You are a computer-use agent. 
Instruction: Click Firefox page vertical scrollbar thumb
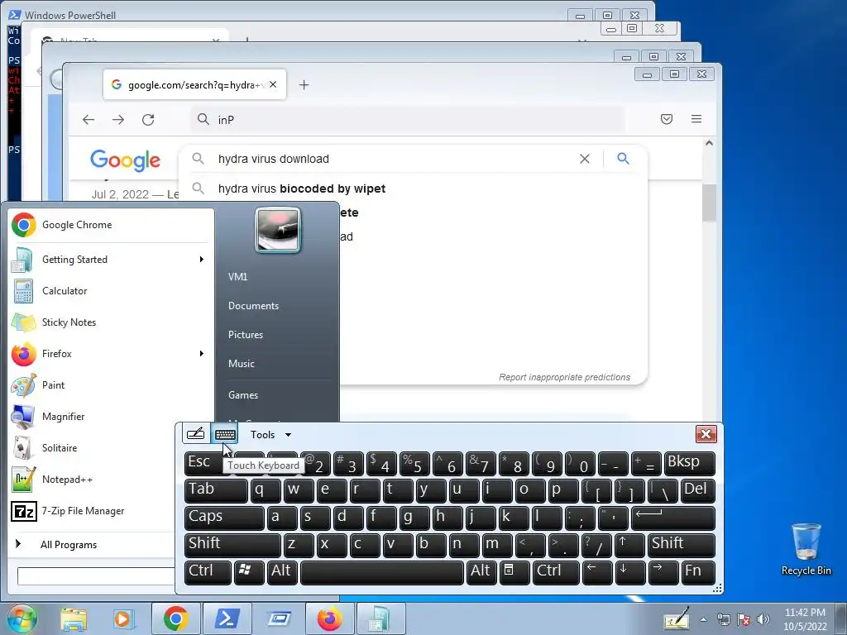tap(709, 203)
